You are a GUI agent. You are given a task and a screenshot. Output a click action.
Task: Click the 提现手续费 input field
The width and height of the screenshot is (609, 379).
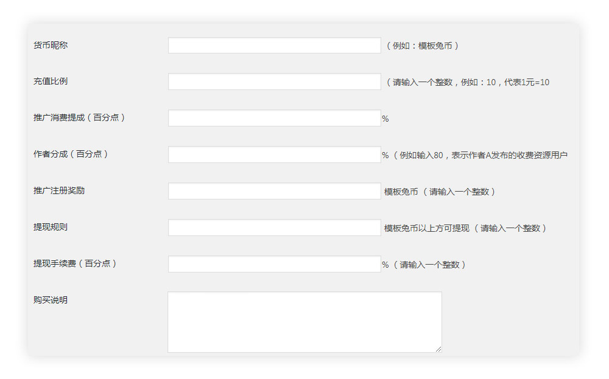tap(274, 263)
